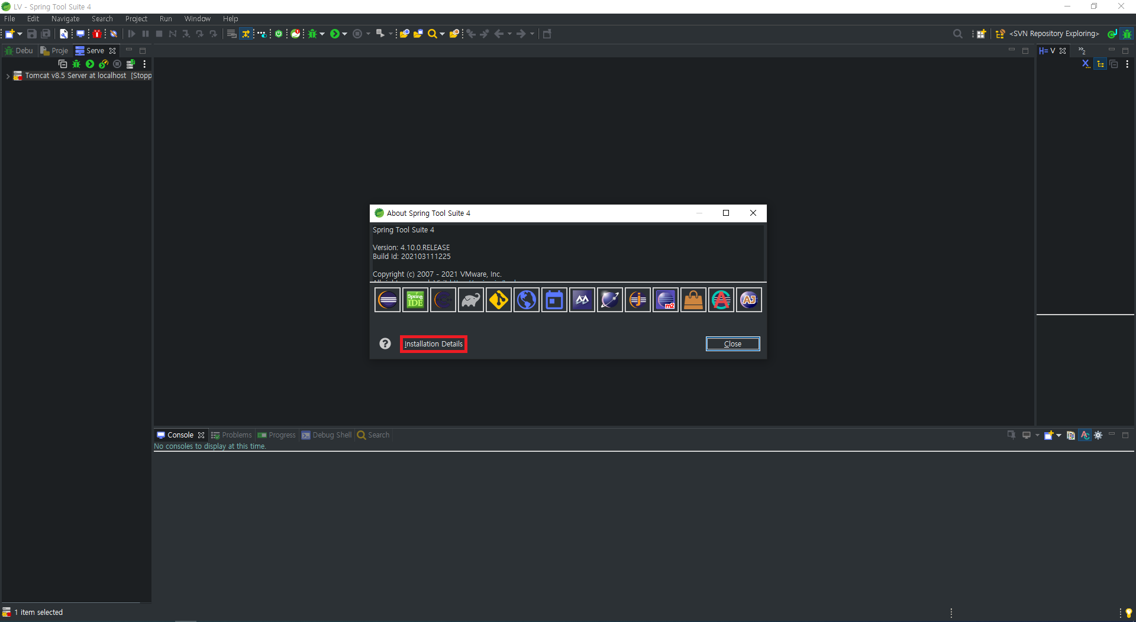Click the green Run icon in main toolbar
The height and width of the screenshot is (622, 1136).
click(x=335, y=34)
